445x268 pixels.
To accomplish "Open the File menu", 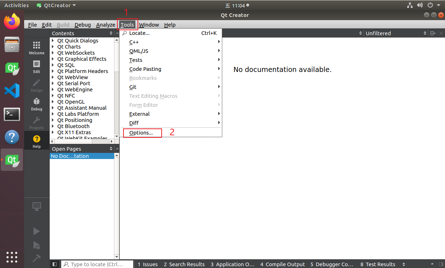I will pyautogui.click(x=32, y=24).
